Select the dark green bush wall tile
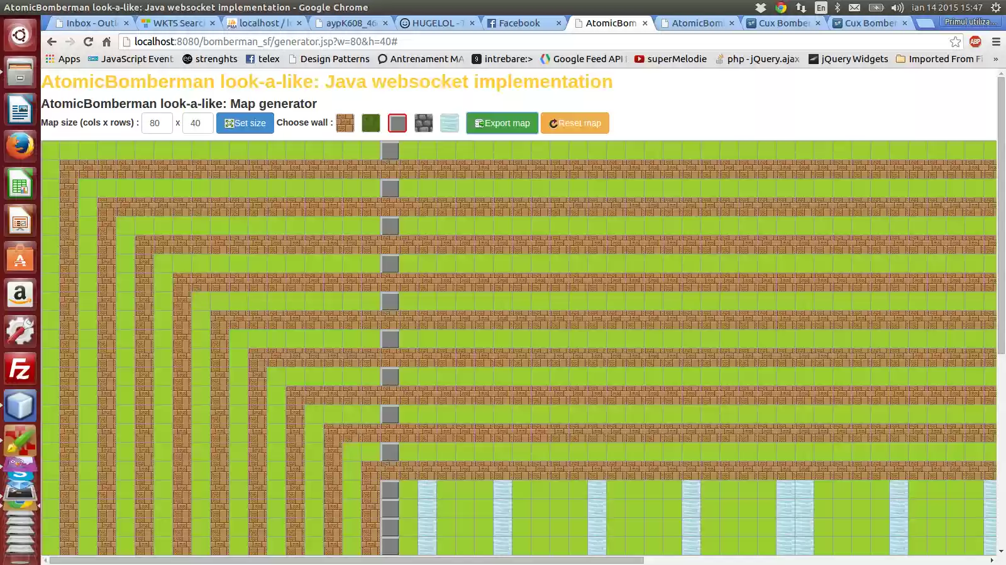Viewport: 1006px width, 565px height. tap(371, 123)
